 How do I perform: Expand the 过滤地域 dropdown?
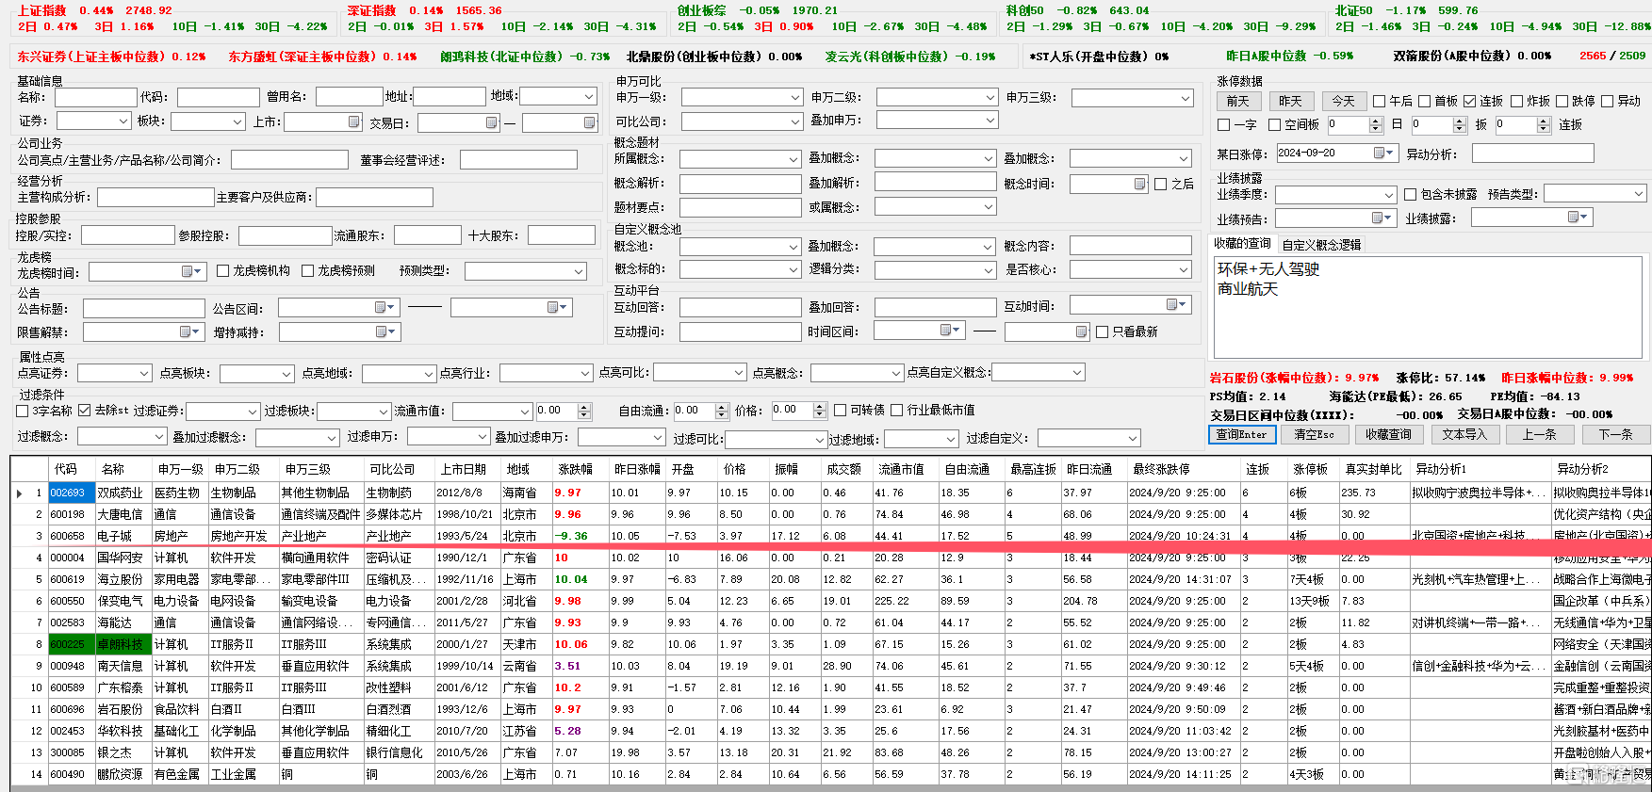pos(951,439)
